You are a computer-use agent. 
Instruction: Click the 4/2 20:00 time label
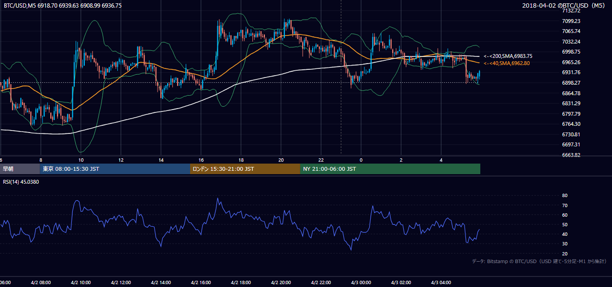(282, 283)
